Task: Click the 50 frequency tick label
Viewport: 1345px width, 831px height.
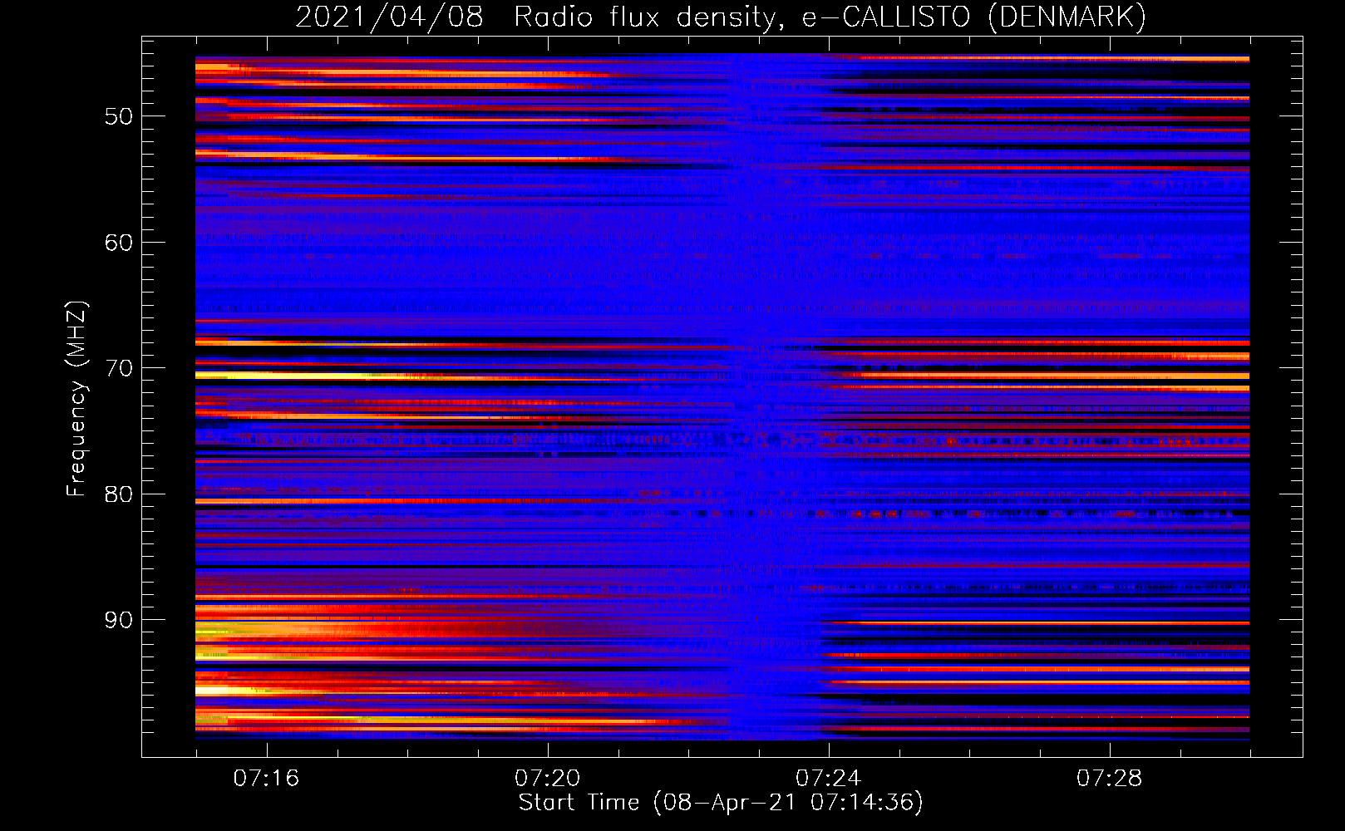Action: tap(119, 116)
